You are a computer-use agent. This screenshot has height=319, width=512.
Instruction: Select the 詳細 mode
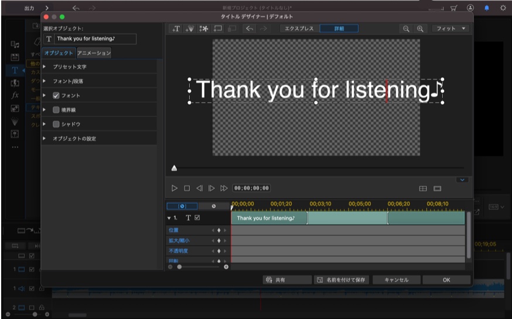(x=339, y=29)
